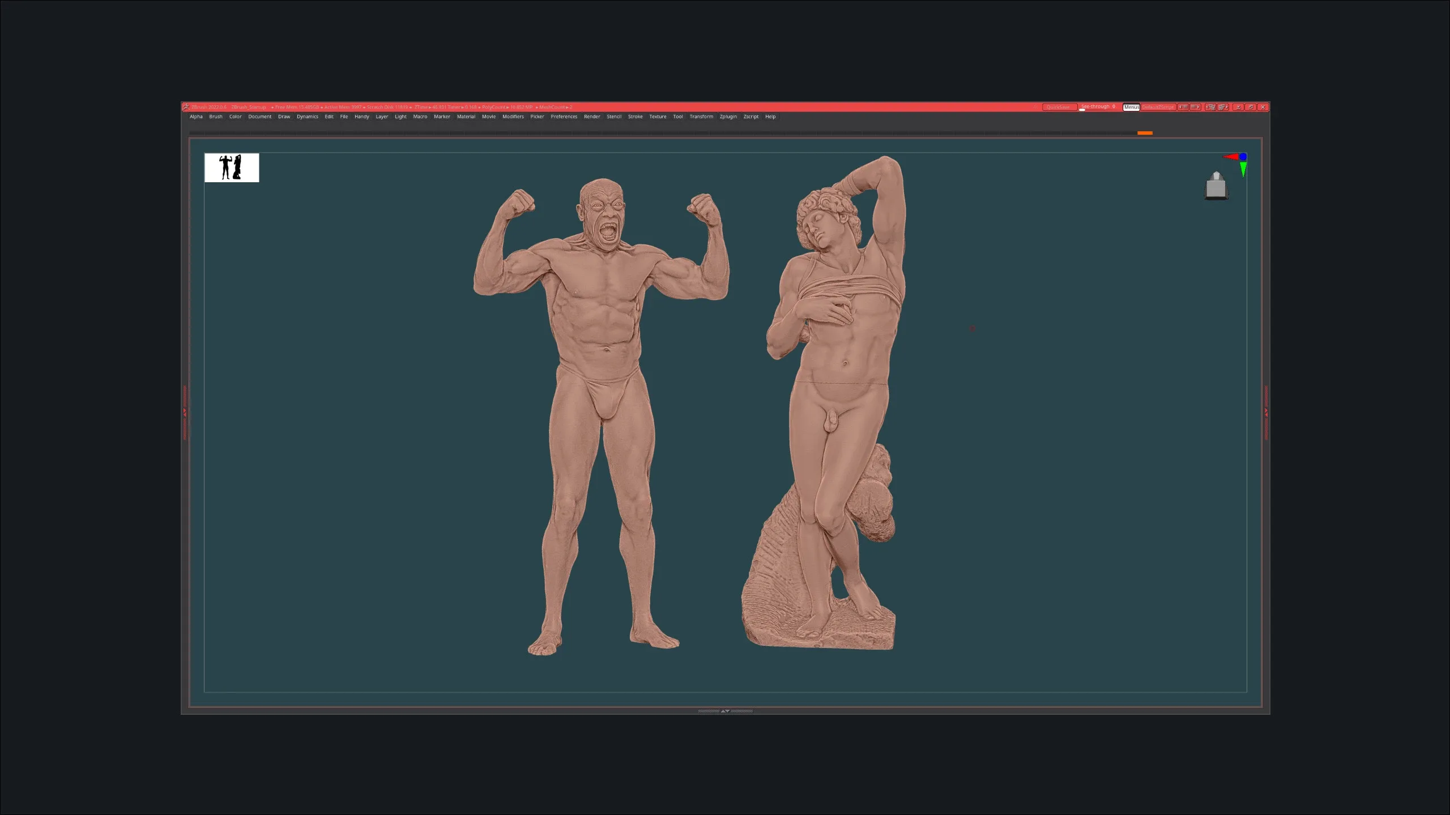Image resolution: width=1450 pixels, height=815 pixels.
Task: Click the PolyCount status readout
Action: pos(507,107)
